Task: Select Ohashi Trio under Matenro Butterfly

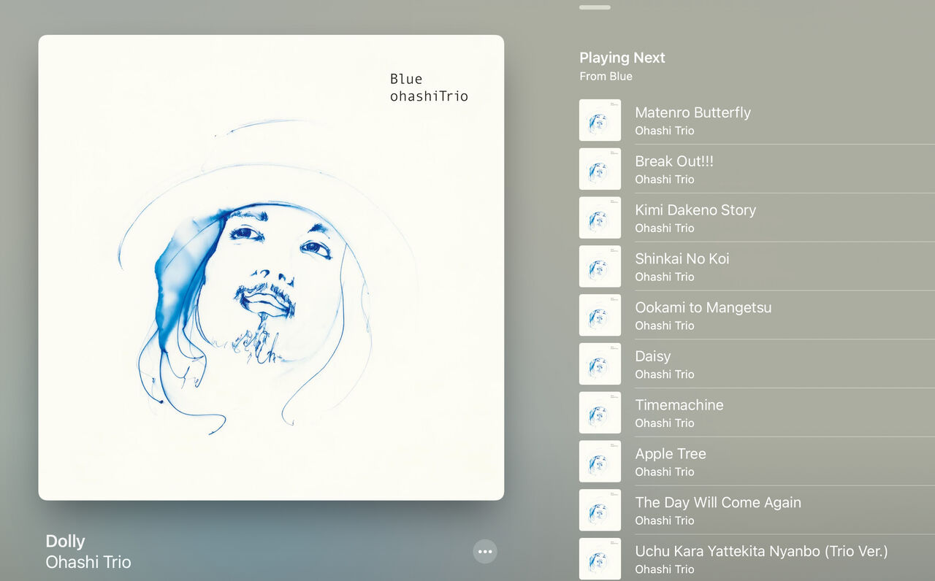Action: click(x=665, y=131)
